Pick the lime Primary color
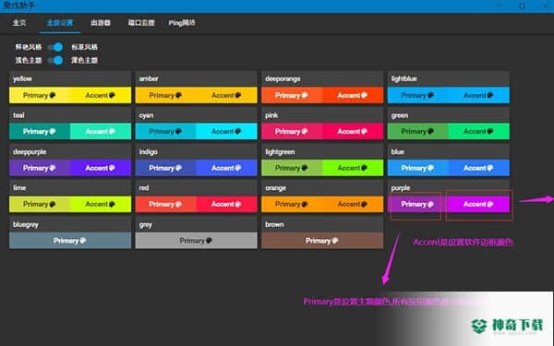 [40, 204]
